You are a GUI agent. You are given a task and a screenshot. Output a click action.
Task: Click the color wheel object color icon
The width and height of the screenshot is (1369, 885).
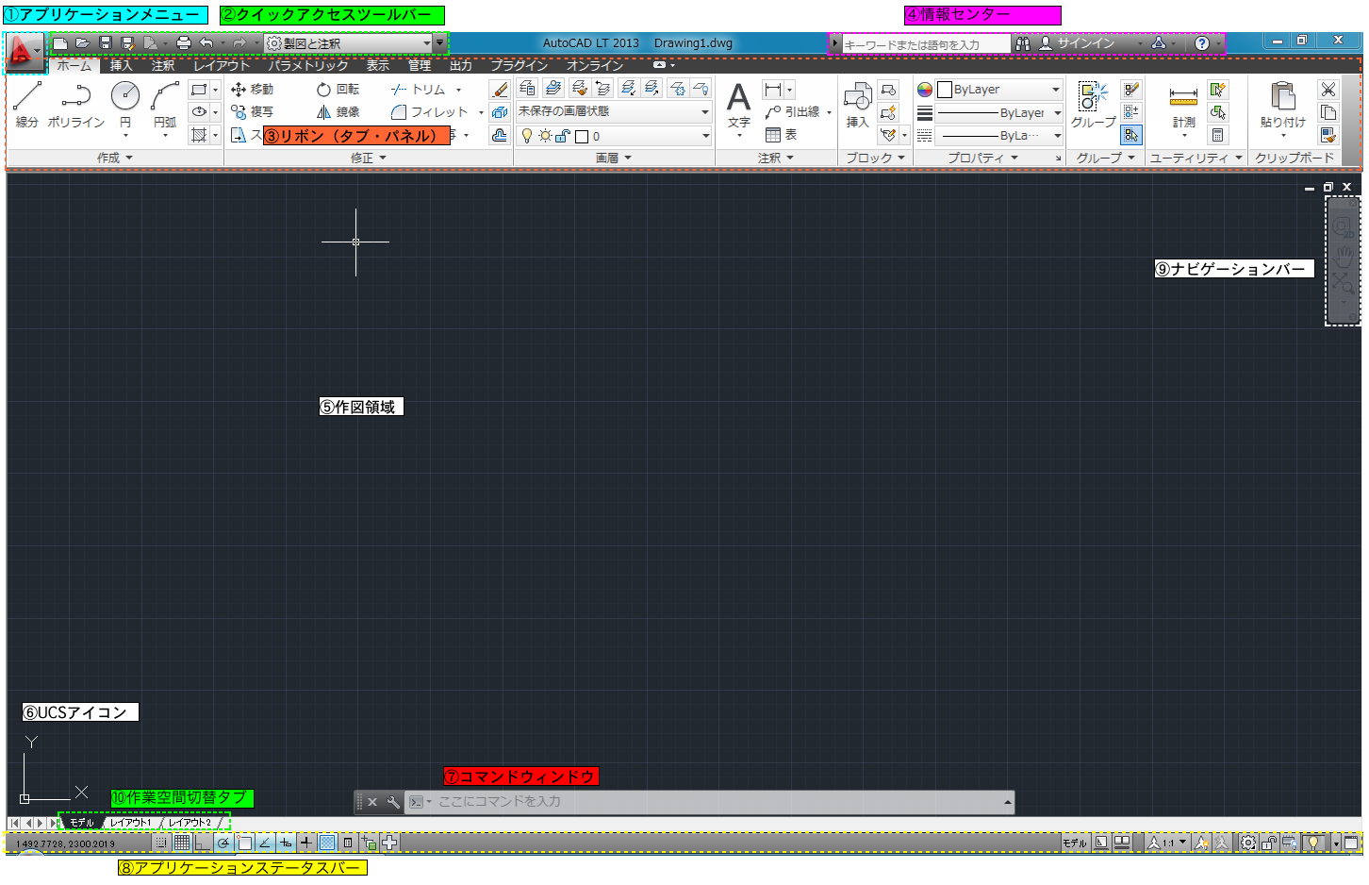pyautogui.click(x=925, y=90)
